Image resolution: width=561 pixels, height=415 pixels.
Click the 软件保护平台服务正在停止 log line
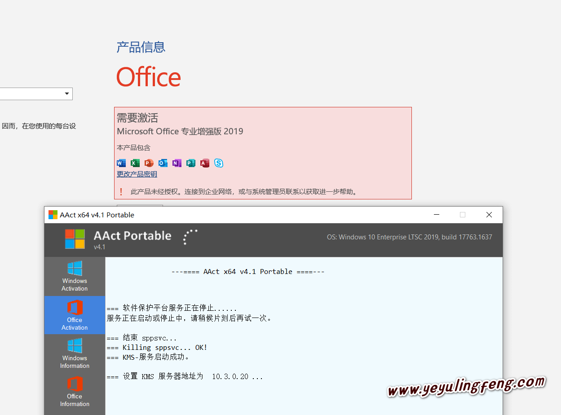coord(172,309)
